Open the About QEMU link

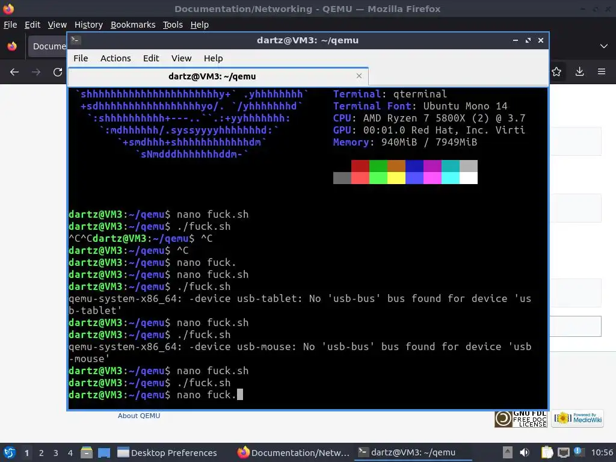point(139,416)
